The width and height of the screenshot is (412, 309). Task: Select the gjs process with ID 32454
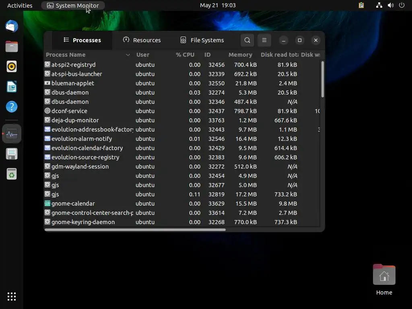pyautogui.click(x=182, y=175)
